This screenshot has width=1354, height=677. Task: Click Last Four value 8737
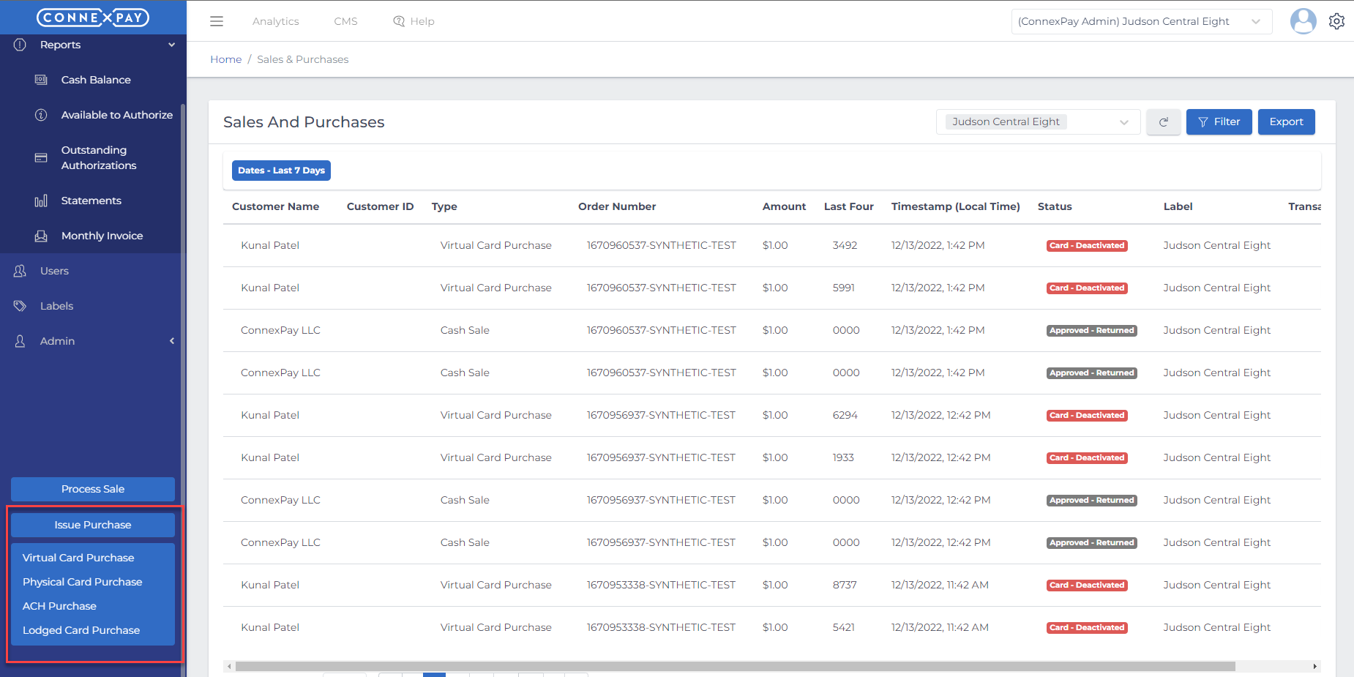click(x=845, y=585)
